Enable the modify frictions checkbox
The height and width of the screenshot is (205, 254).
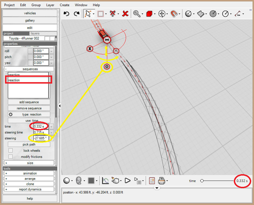pos(11,157)
